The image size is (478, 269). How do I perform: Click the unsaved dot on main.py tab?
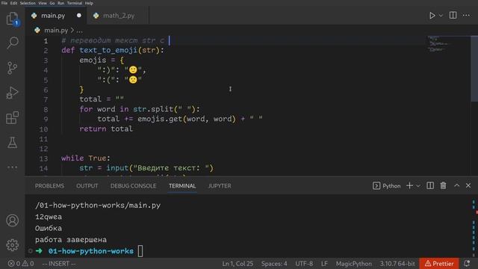79,15
